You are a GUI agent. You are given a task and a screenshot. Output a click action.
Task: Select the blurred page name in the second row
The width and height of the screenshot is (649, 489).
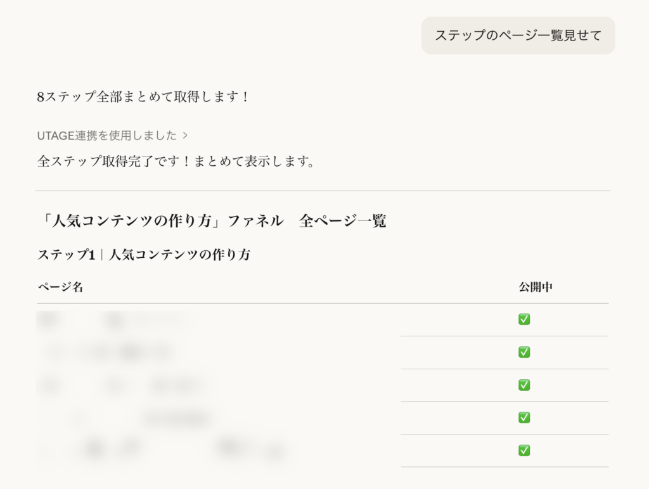(111, 352)
